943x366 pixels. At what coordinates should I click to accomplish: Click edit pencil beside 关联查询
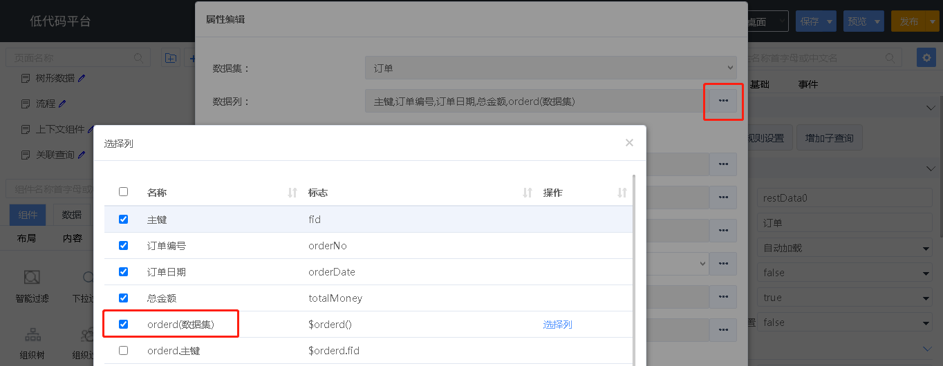click(82, 155)
